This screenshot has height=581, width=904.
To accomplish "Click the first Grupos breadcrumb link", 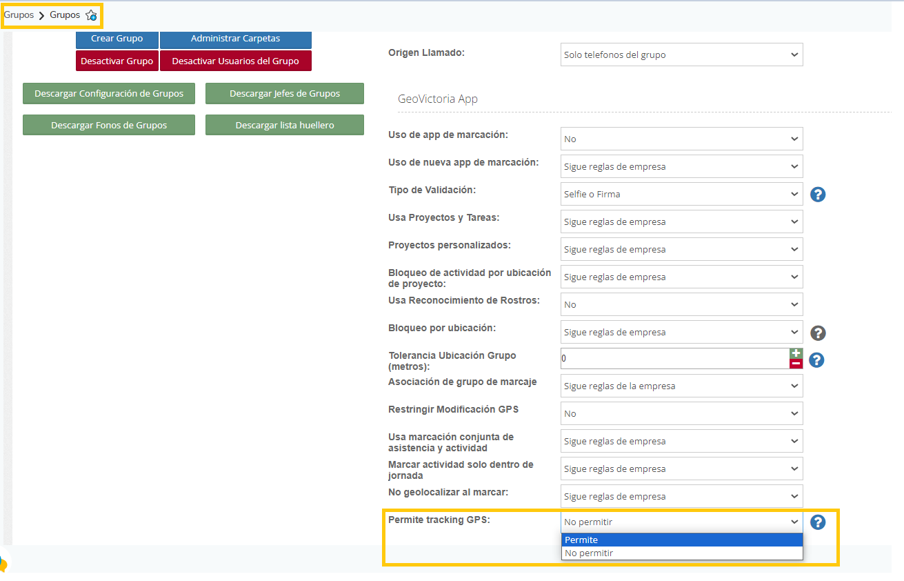I will click(19, 15).
